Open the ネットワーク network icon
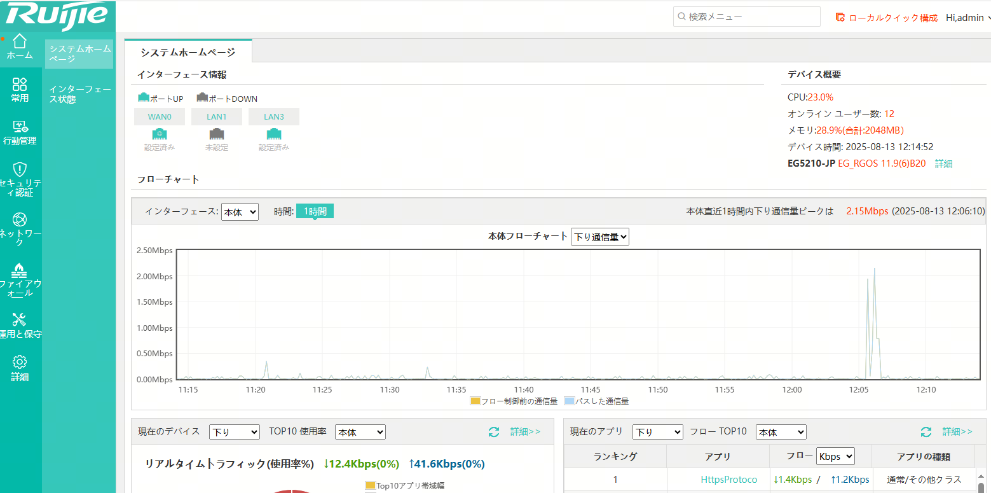The image size is (991, 493). point(20,219)
